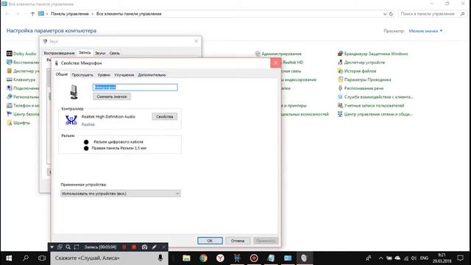471x265 pixels.
Task: Click Все элементы панели управления breadcrumb
Action: 129,14
